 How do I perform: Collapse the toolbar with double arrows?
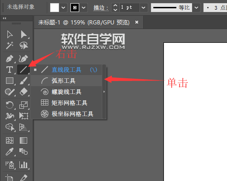point(5,18)
